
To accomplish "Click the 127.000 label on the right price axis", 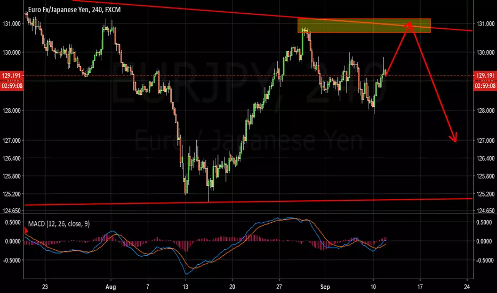I will tap(485, 140).
